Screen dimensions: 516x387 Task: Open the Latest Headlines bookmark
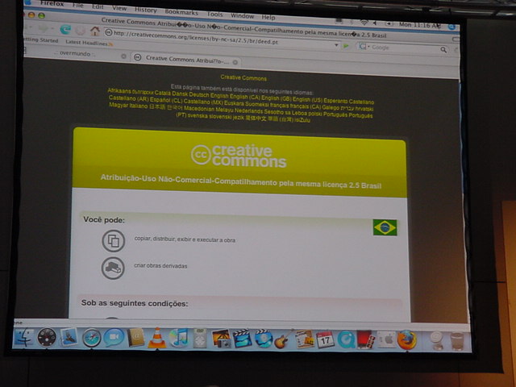coord(89,43)
